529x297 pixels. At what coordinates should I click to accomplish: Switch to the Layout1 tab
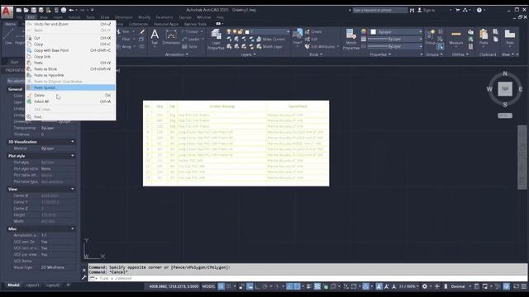click(x=33, y=285)
